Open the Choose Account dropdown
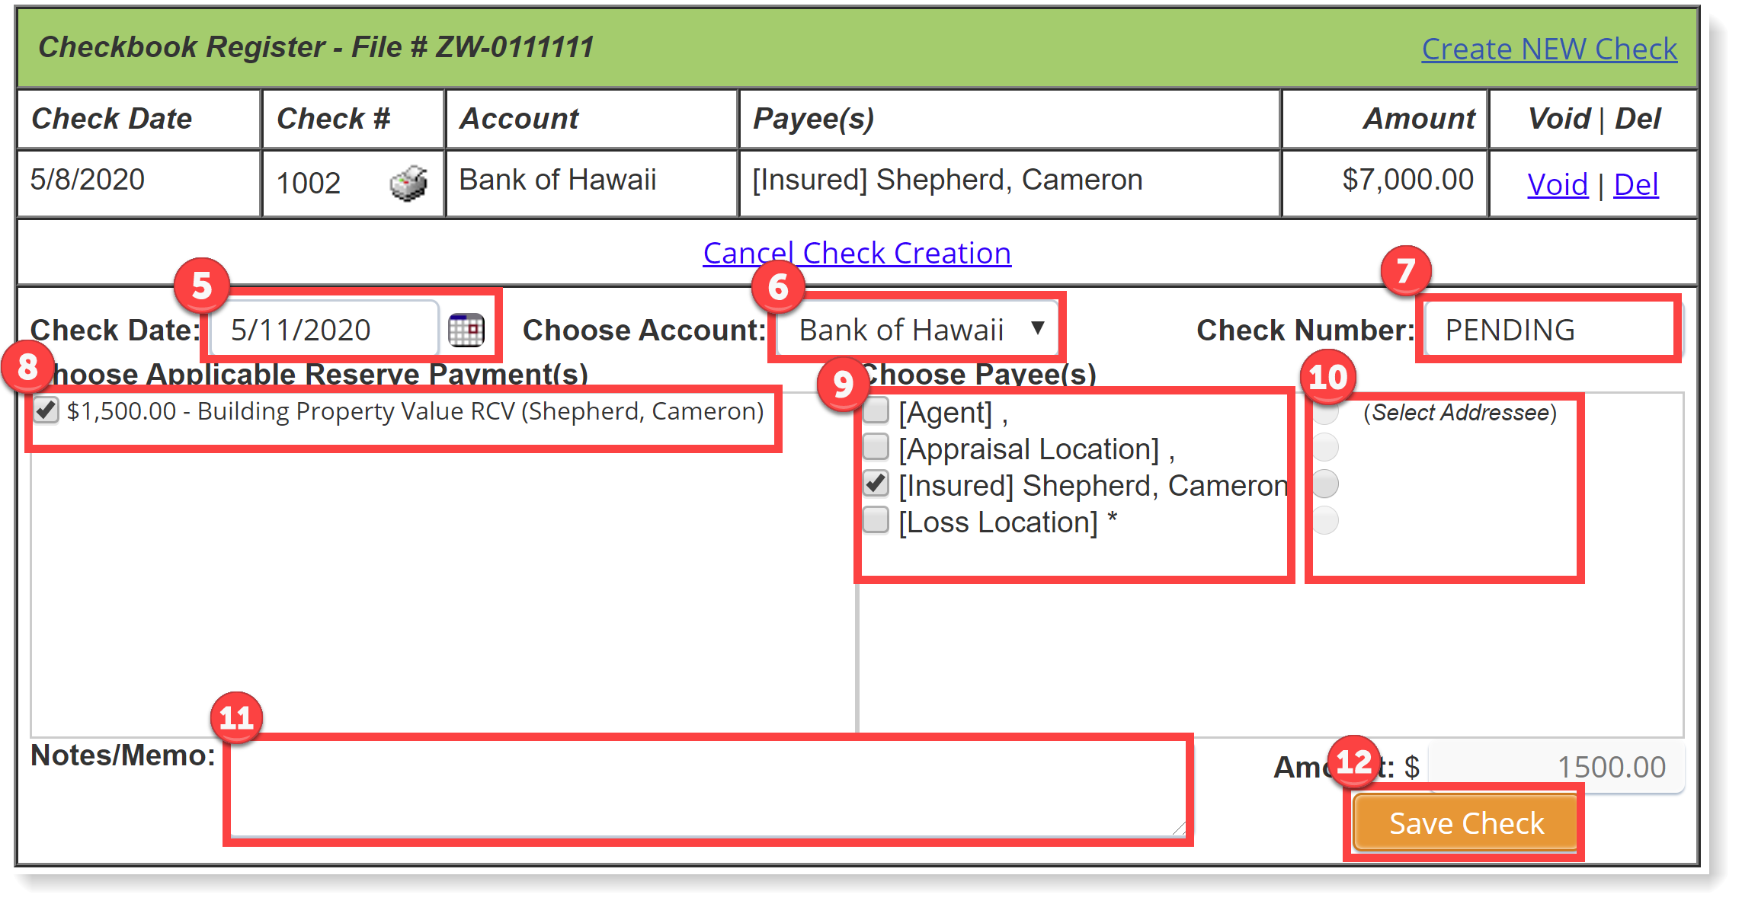The width and height of the screenshot is (1742, 907). (917, 330)
